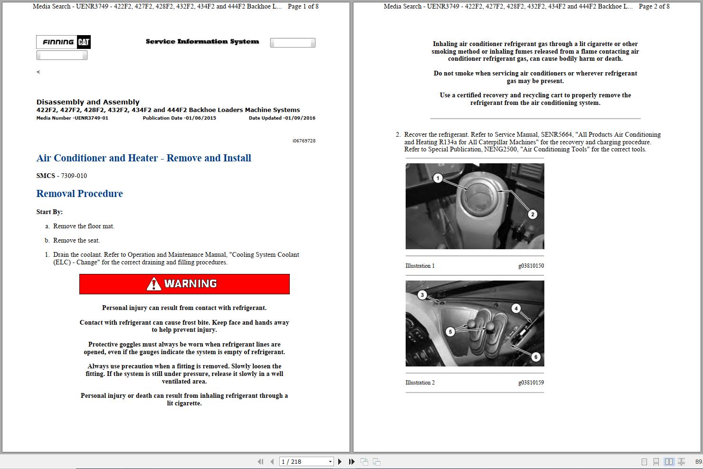Open the dropdown box below the Finning logo

pyautogui.click(x=62, y=55)
